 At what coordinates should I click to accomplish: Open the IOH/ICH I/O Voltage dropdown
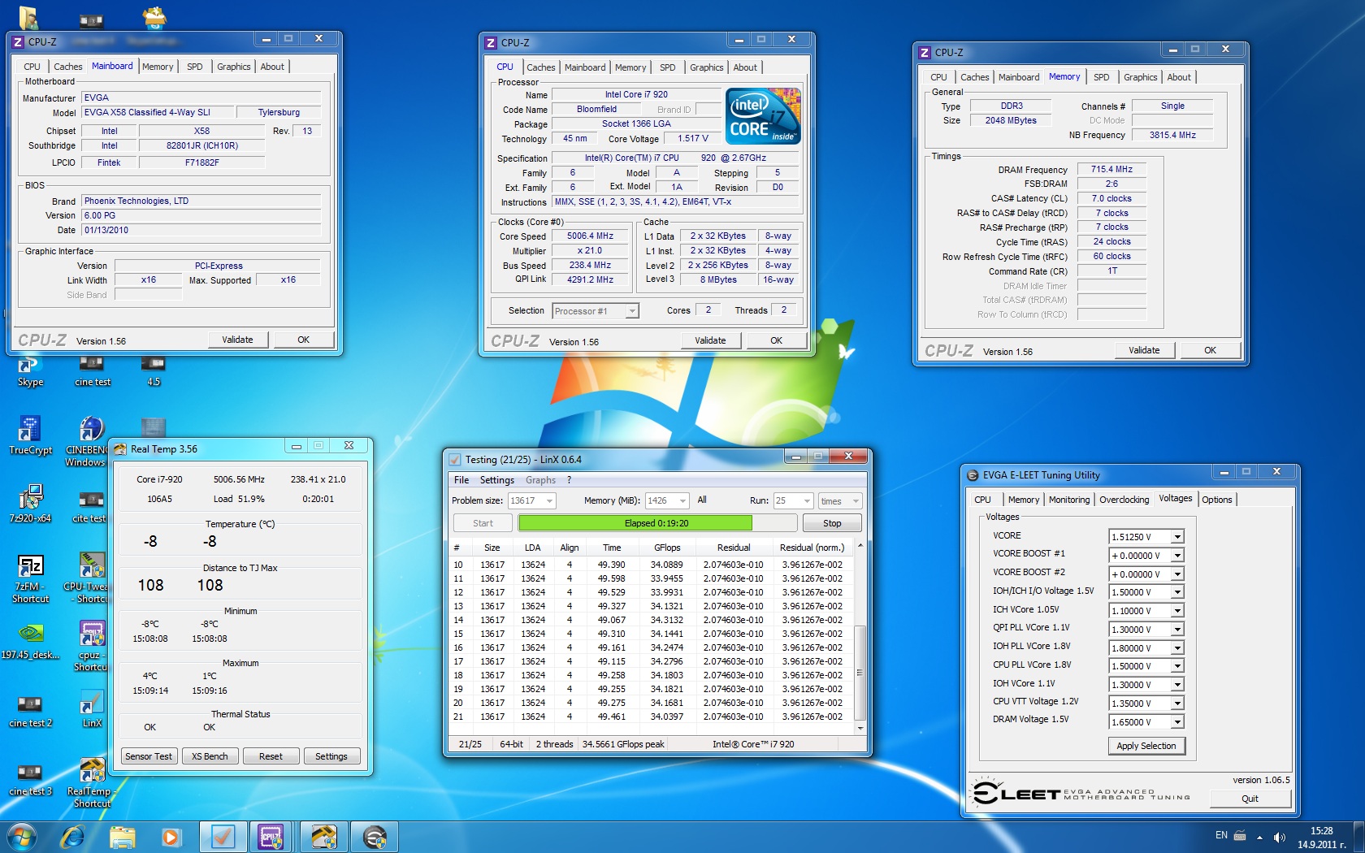coord(1177,592)
